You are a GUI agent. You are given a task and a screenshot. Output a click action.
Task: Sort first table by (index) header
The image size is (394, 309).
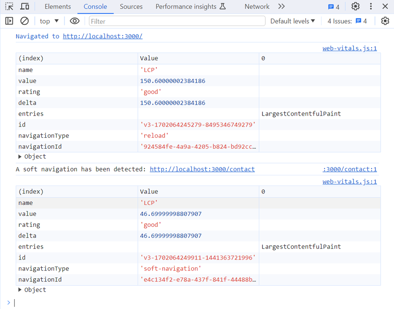coord(77,59)
